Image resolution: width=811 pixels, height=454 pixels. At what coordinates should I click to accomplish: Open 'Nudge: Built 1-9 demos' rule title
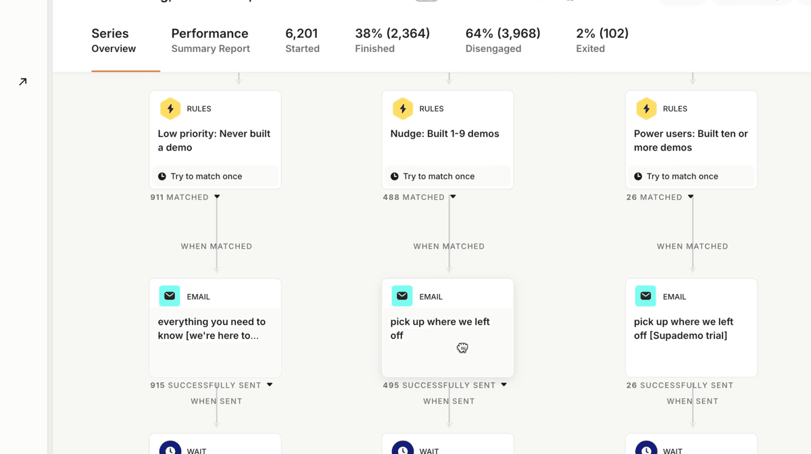coord(445,134)
